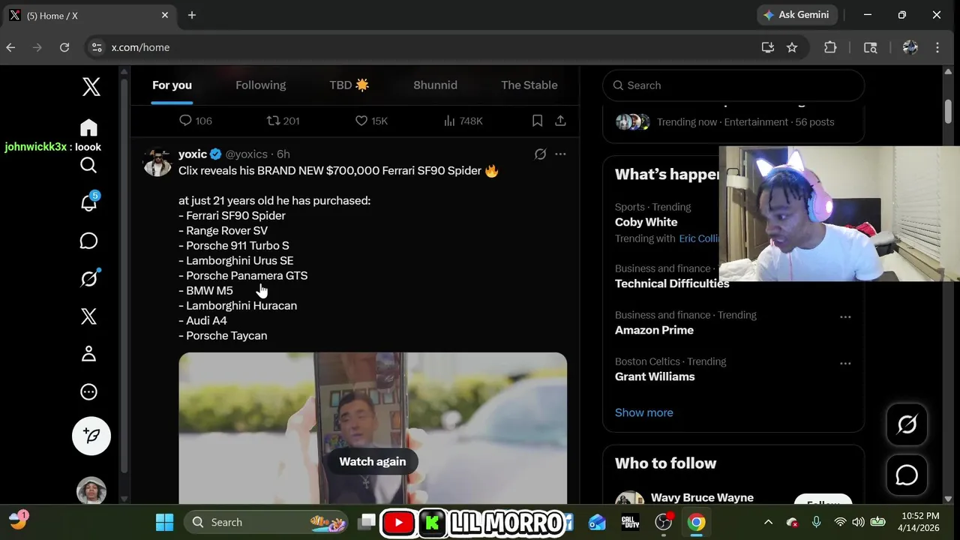Screen dimensions: 960x540
Task: Reload the page with refresh icon
Action: 64,47
